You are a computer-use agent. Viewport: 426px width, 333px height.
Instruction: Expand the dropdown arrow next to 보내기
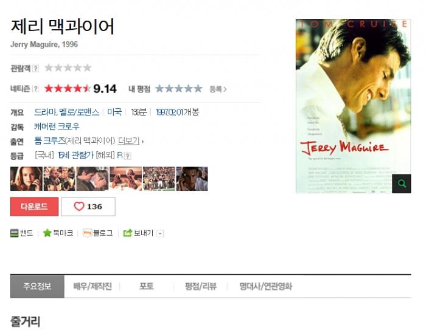point(160,233)
